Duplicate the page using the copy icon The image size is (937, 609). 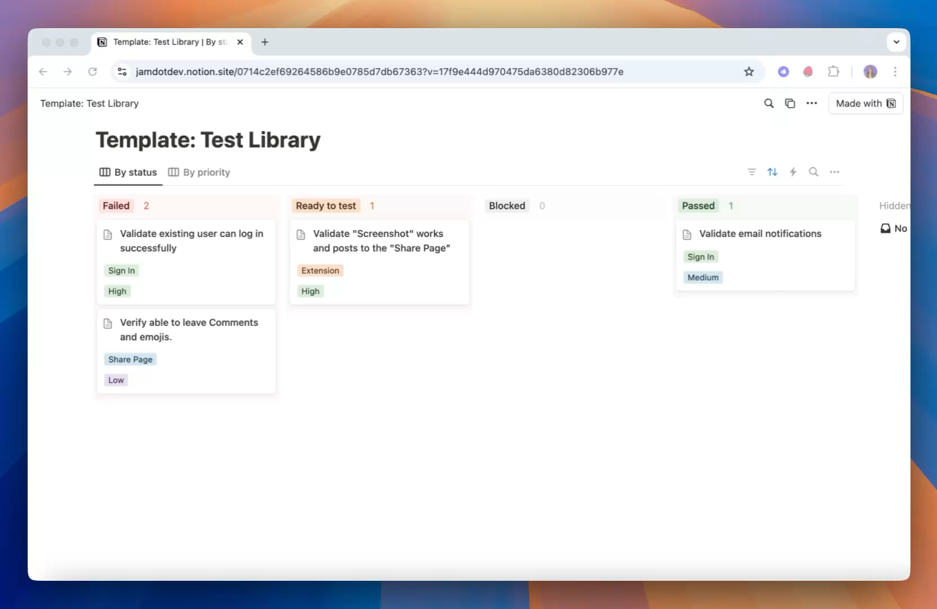pos(790,103)
